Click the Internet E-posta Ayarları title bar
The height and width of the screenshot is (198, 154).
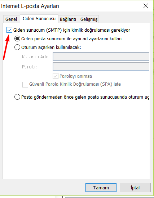[71, 6]
